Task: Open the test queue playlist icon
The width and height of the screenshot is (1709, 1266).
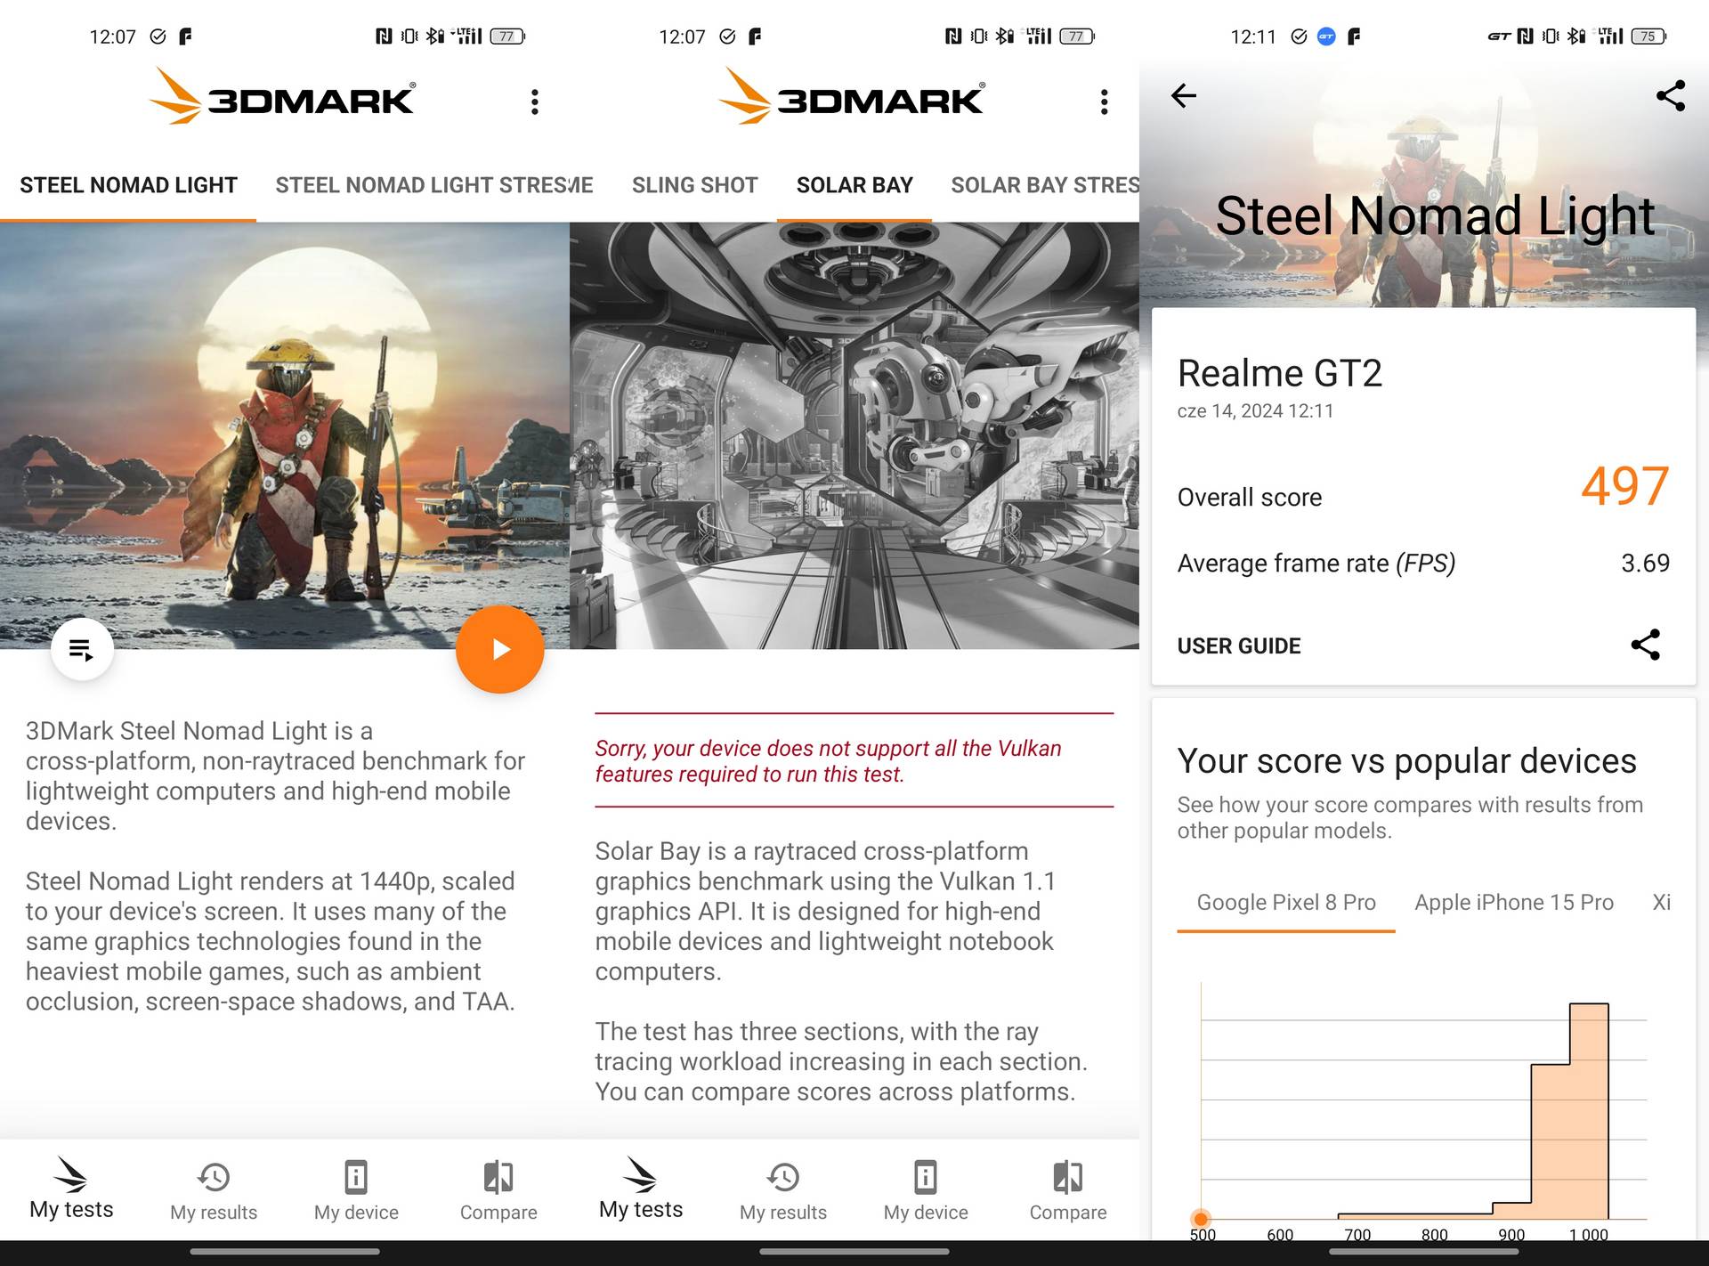Action: pos(82,649)
